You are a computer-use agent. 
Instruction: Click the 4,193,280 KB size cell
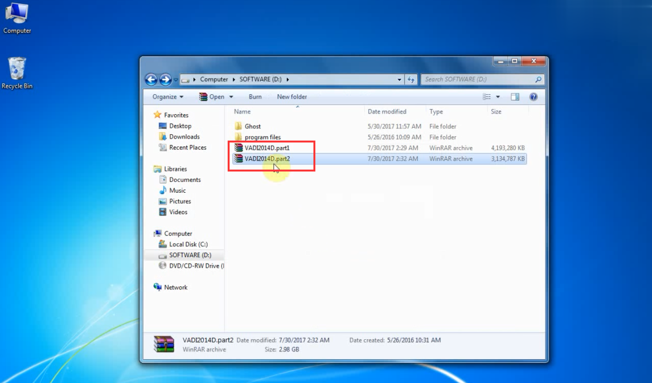508,148
